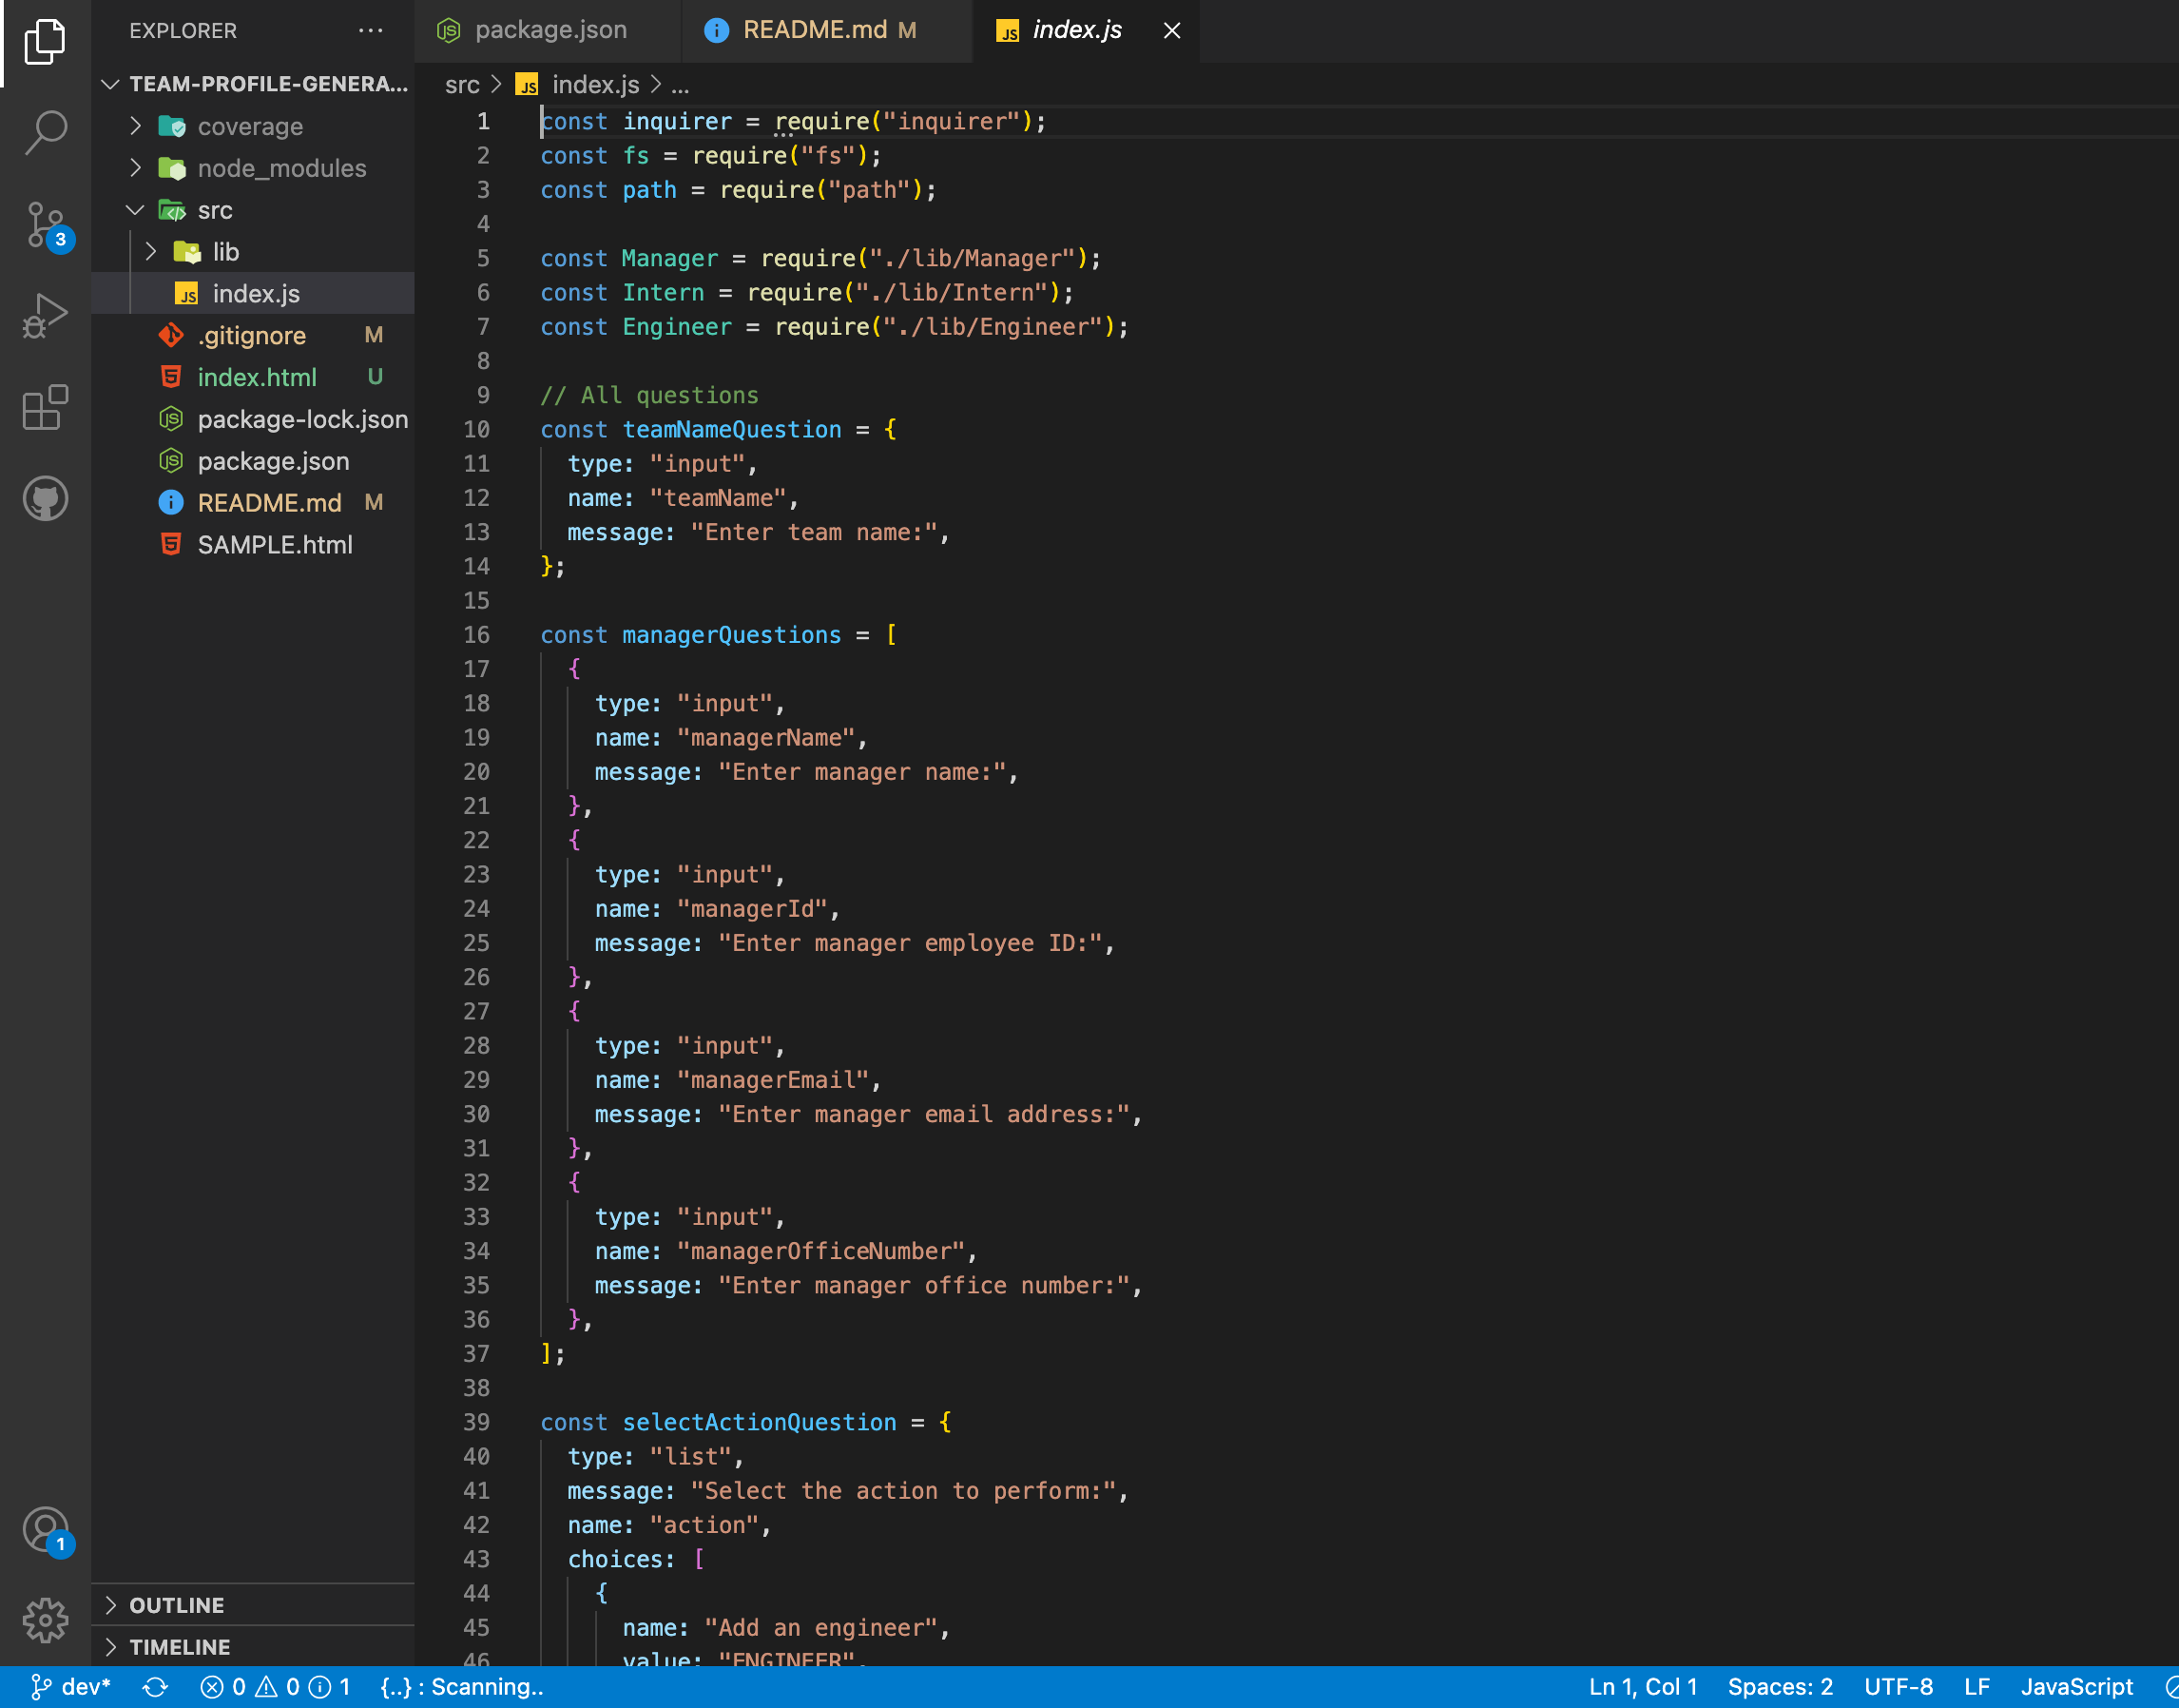Open the .gitignore file
Screen dimensions: 2179x1708
(253, 336)
